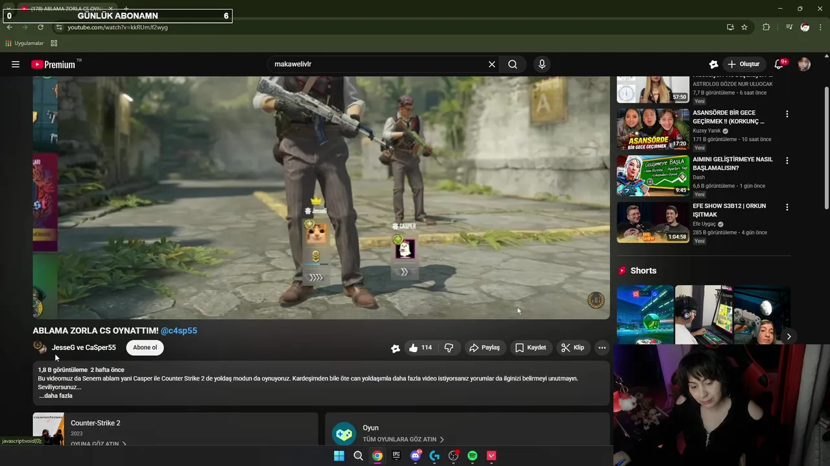The image size is (830, 466).
Task: Expand OYUNA GÖZ ATIN chevron link
Action: pos(99,444)
